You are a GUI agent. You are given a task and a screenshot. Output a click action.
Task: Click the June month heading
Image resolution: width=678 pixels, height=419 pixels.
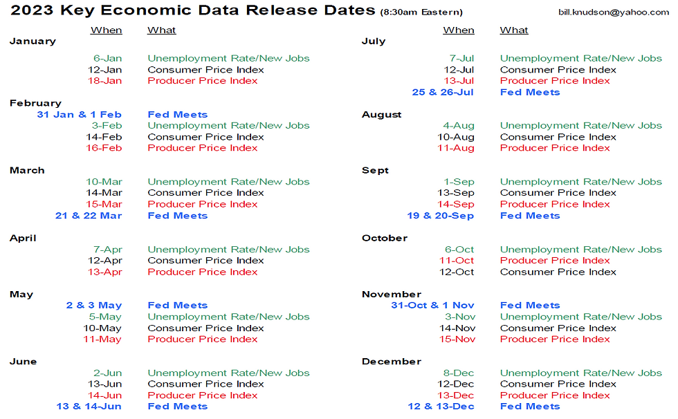pos(24,362)
